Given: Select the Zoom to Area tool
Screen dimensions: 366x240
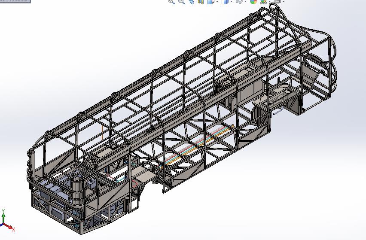Looking at the screenshot, I should (181, 1).
